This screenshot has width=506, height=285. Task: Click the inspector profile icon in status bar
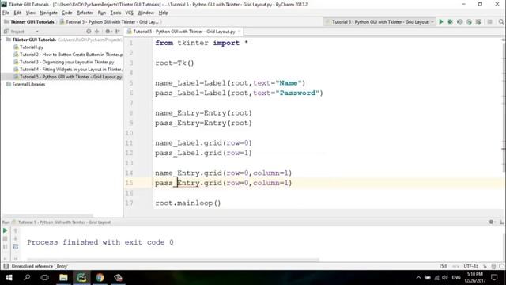493,266
